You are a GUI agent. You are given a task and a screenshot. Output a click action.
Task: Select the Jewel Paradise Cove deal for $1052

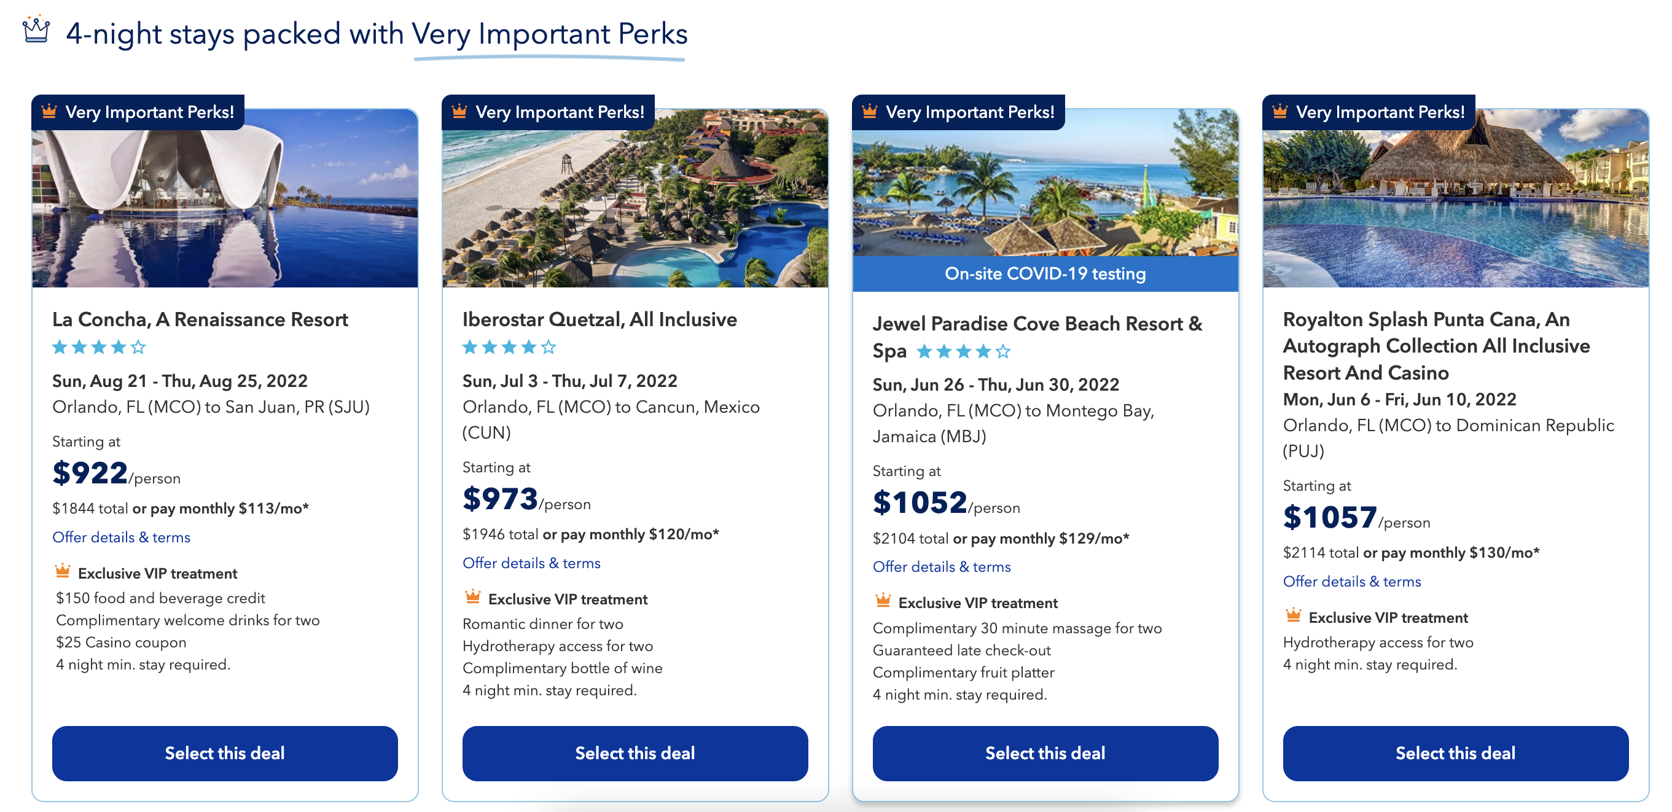click(1045, 753)
